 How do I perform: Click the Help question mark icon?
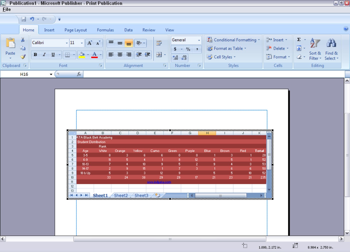346,29
